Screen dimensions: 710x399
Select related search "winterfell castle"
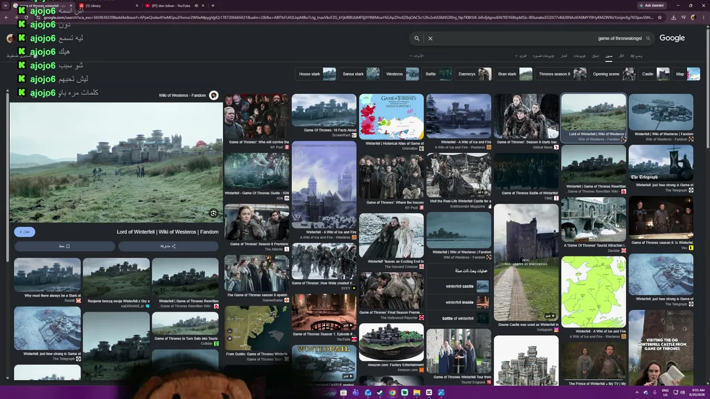tap(459, 287)
